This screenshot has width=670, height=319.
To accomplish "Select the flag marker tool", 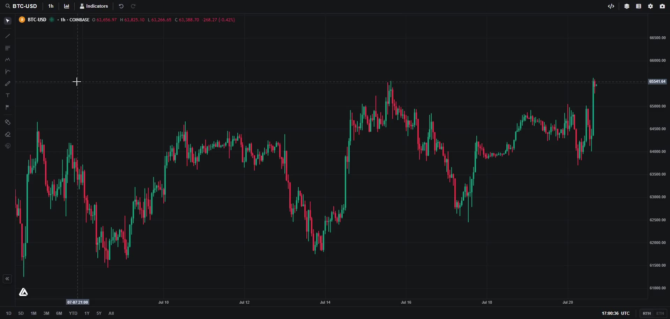I will point(8,107).
